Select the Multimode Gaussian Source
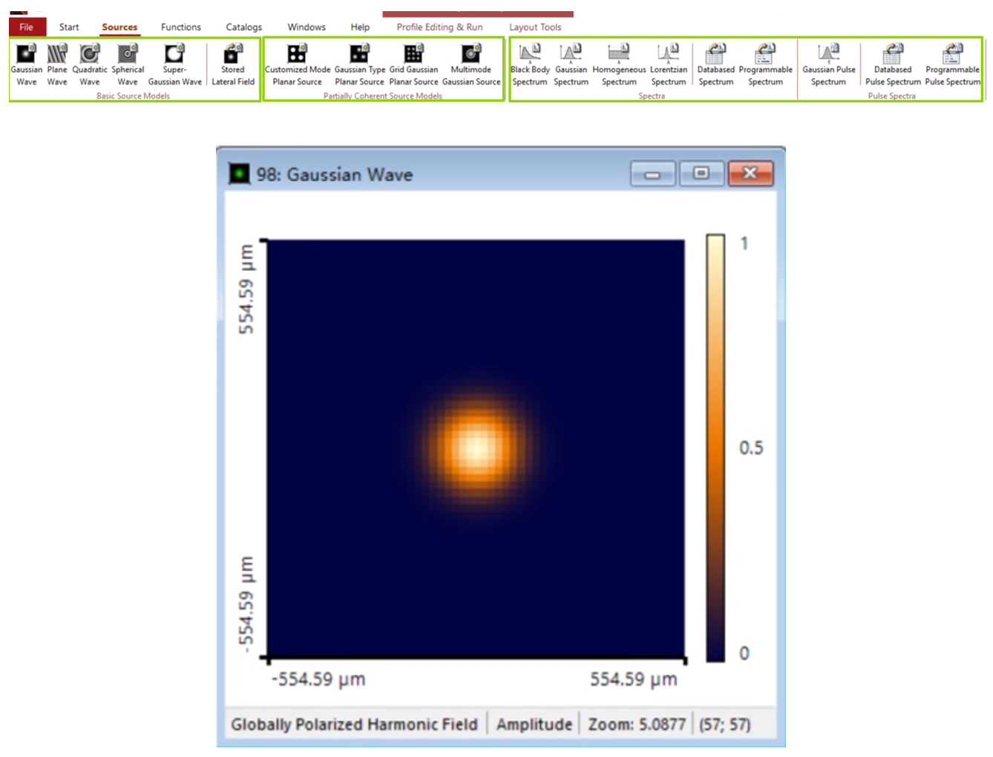This screenshot has width=993, height=757. pos(471,55)
